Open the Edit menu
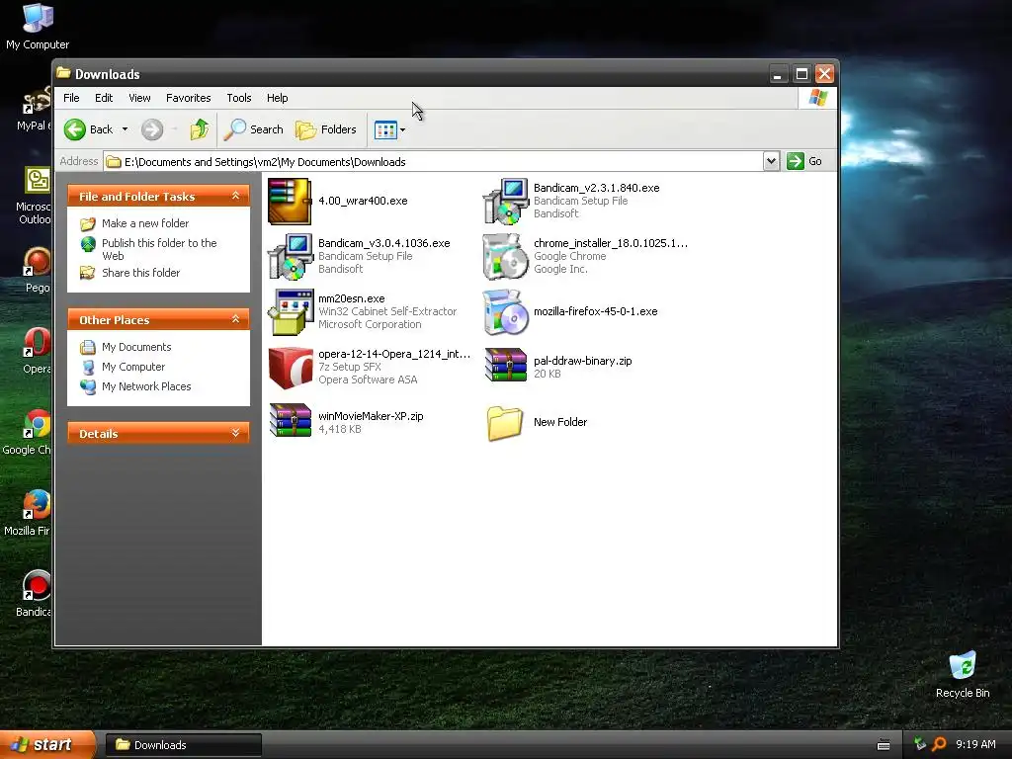Image resolution: width=1012 pixels, height=759 pixels. (x=104, y=98)
